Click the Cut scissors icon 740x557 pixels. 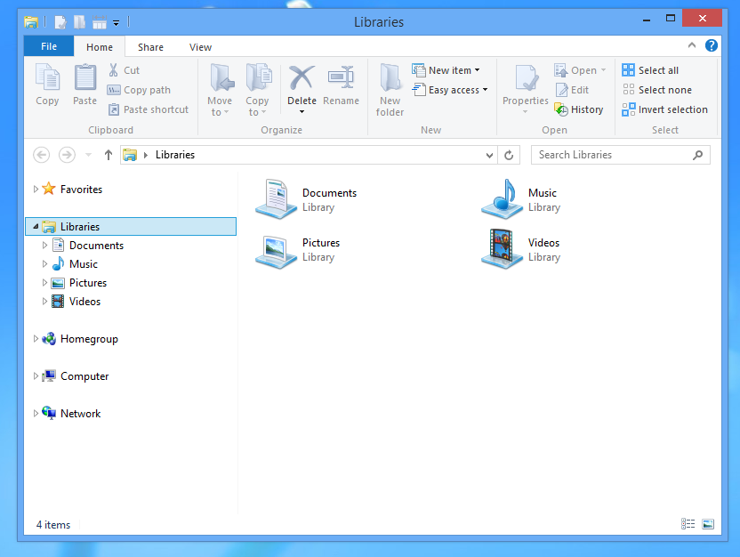[113, 70]
